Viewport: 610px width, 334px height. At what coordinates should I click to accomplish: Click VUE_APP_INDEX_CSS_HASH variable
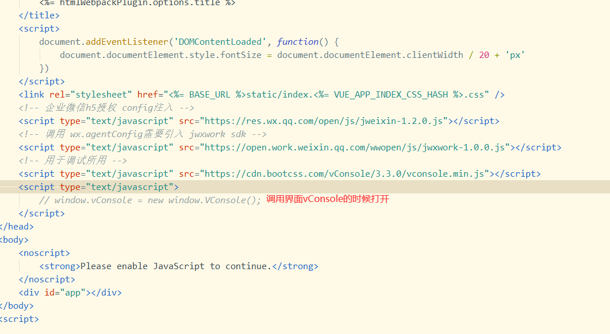pos(391,95)
